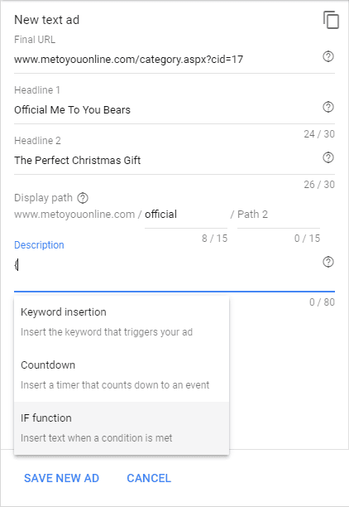The height and width of the screenshot is (507, 349).
Task: Choose Countdown from the suggestion list
Action: pyautogui.click(x=122, y=375)
